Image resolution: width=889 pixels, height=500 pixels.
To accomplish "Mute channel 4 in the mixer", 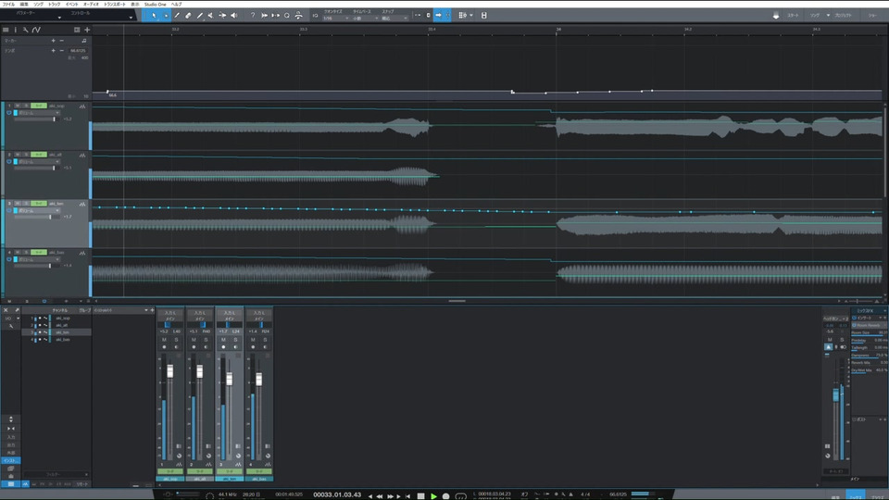I will pyautogui.click(x=253, y=340).
